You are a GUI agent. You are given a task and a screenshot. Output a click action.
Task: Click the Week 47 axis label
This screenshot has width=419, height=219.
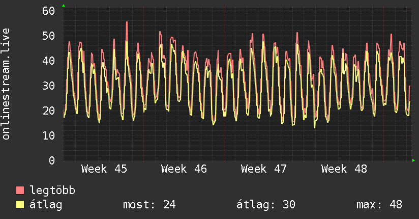264,169
